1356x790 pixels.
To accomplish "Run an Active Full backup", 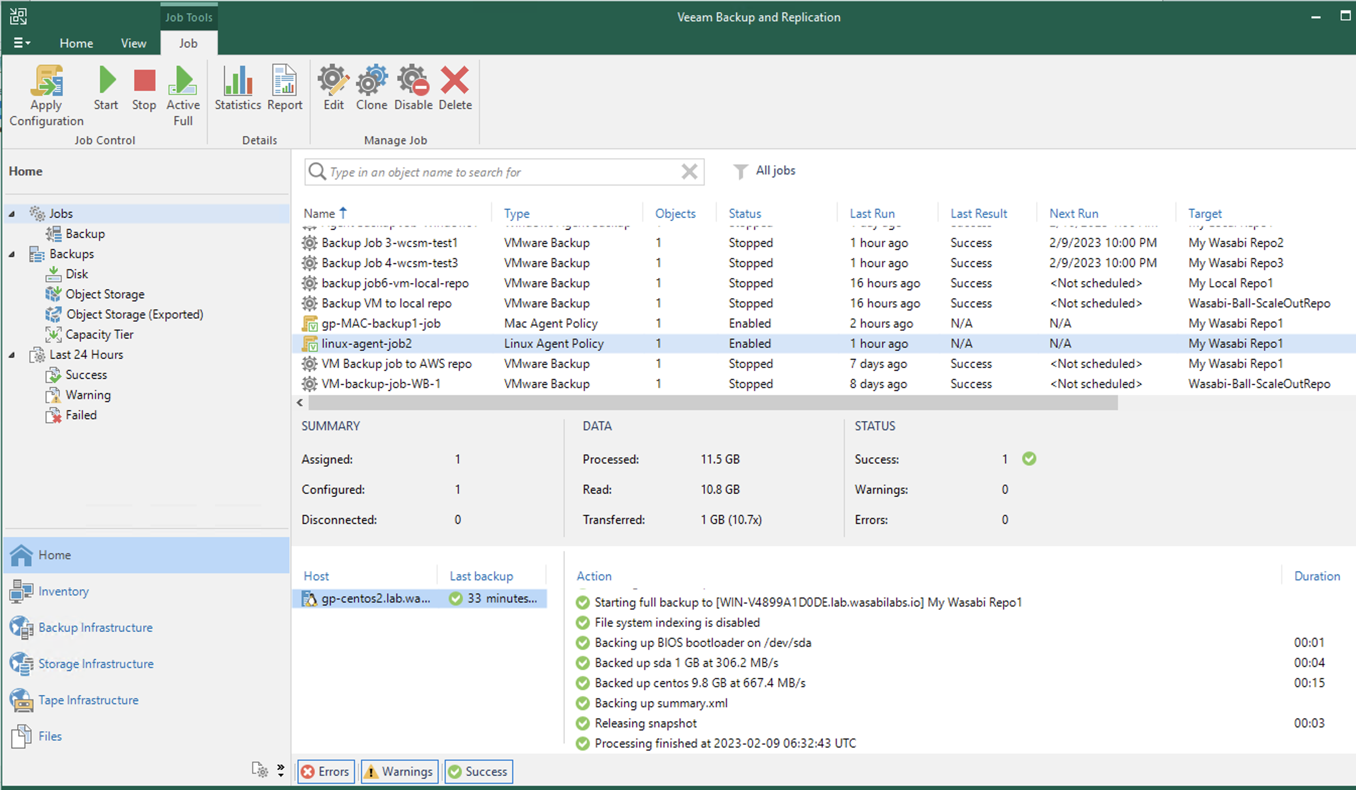I will [183, 96].
